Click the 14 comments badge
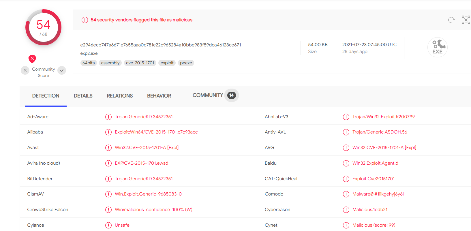 click(x=232, y=95)
